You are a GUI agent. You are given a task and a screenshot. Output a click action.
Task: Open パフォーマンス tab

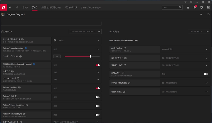click(x=71, y=8)
